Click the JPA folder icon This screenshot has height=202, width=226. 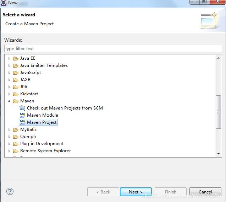(16, 87)
